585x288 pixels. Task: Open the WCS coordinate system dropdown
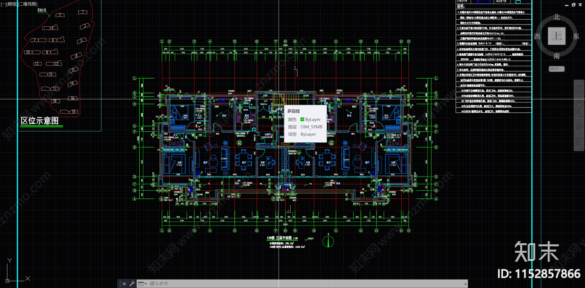point(556,69)
